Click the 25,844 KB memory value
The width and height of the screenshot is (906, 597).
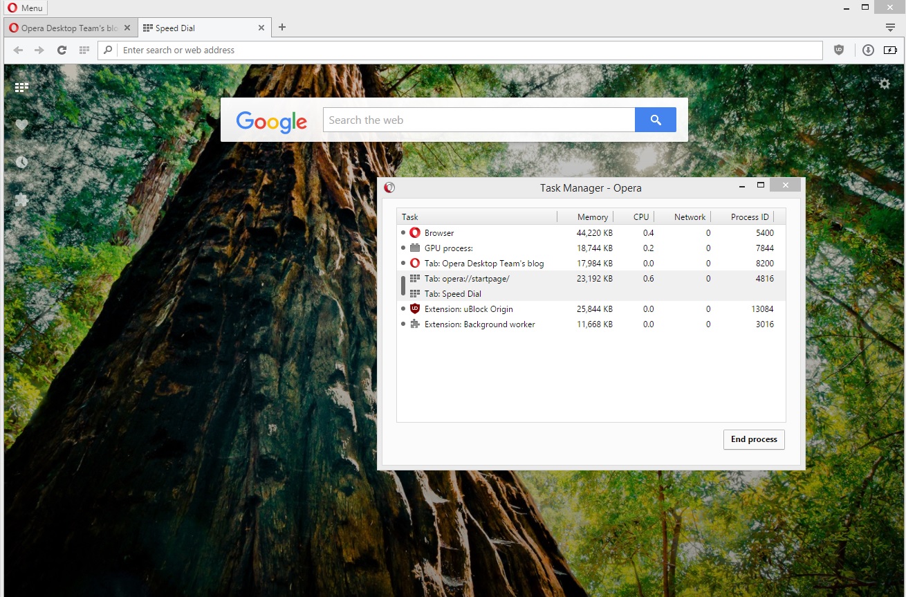tap(594, 309)
